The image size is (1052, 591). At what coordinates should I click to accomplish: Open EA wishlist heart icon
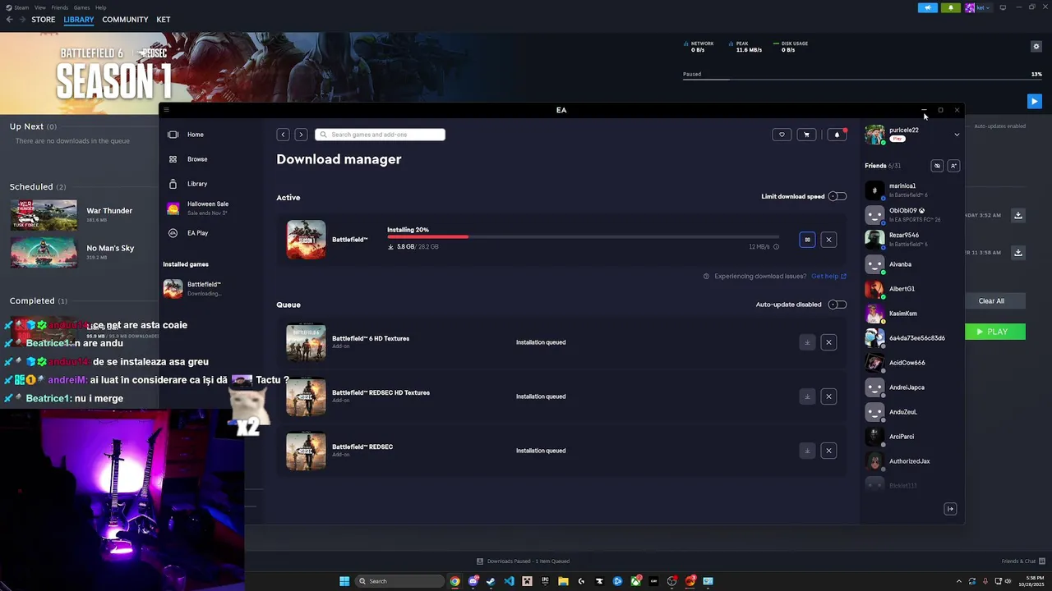tap(782, 135)
